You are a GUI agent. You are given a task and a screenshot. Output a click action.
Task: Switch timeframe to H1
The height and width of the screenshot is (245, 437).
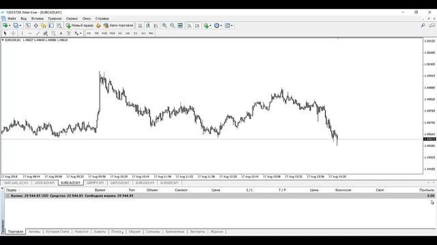tap(120, 33)
